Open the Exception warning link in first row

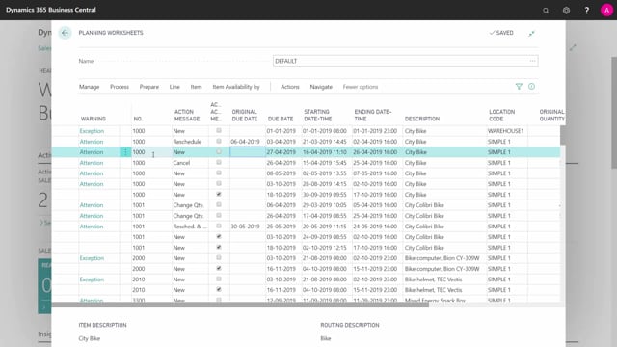tap(92, 131)
